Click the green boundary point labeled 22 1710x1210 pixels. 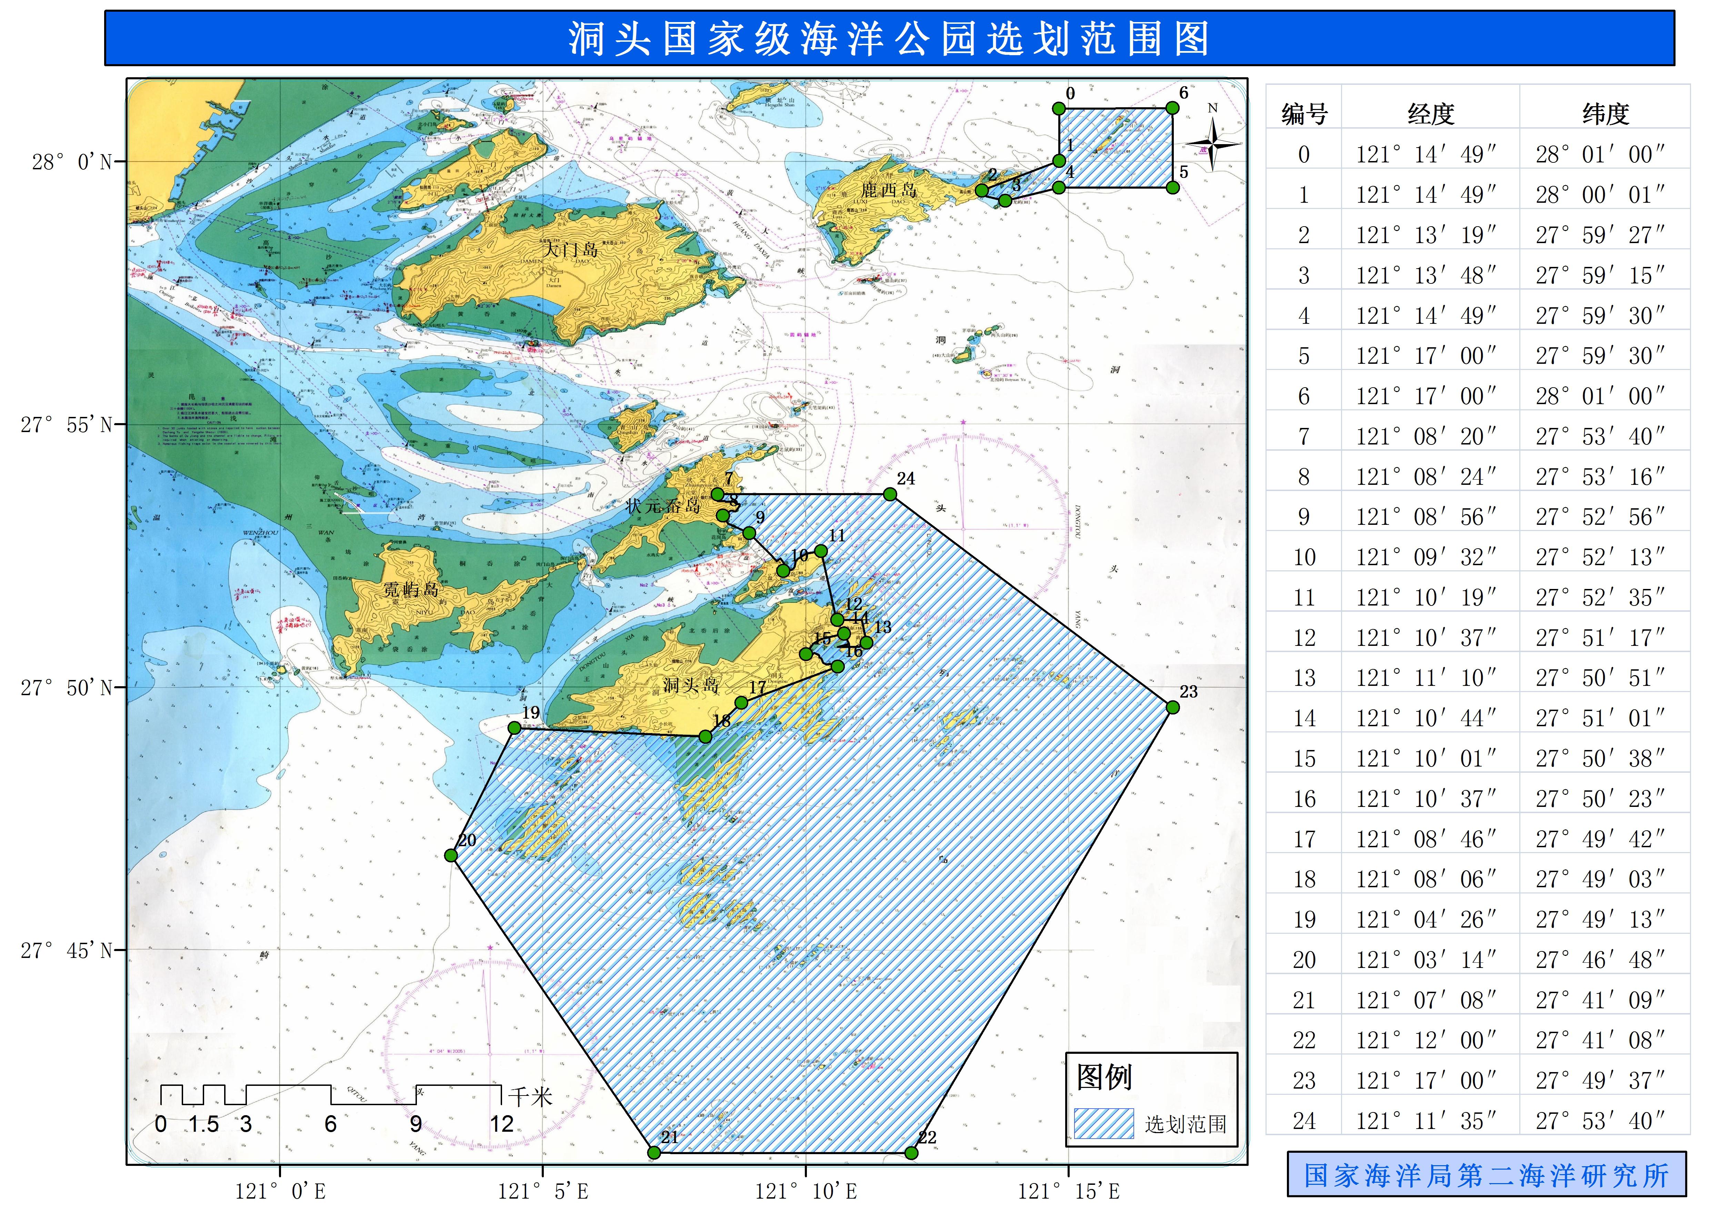click(x=911, y=1153)
